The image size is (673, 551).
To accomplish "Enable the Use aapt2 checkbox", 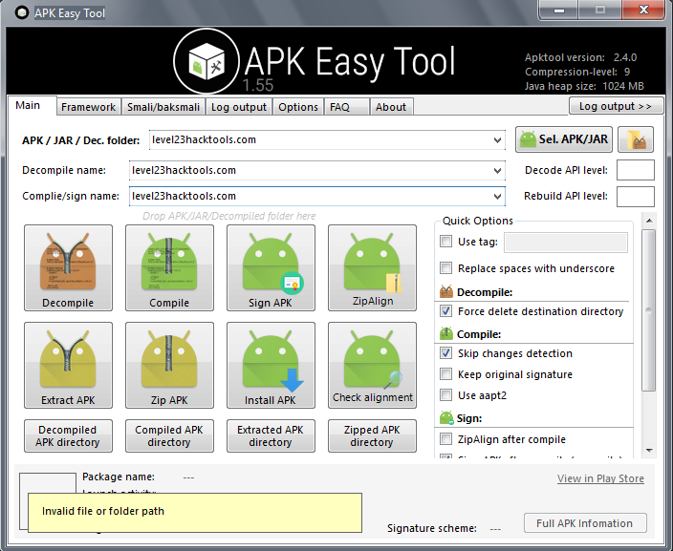I will click(445, 395).
